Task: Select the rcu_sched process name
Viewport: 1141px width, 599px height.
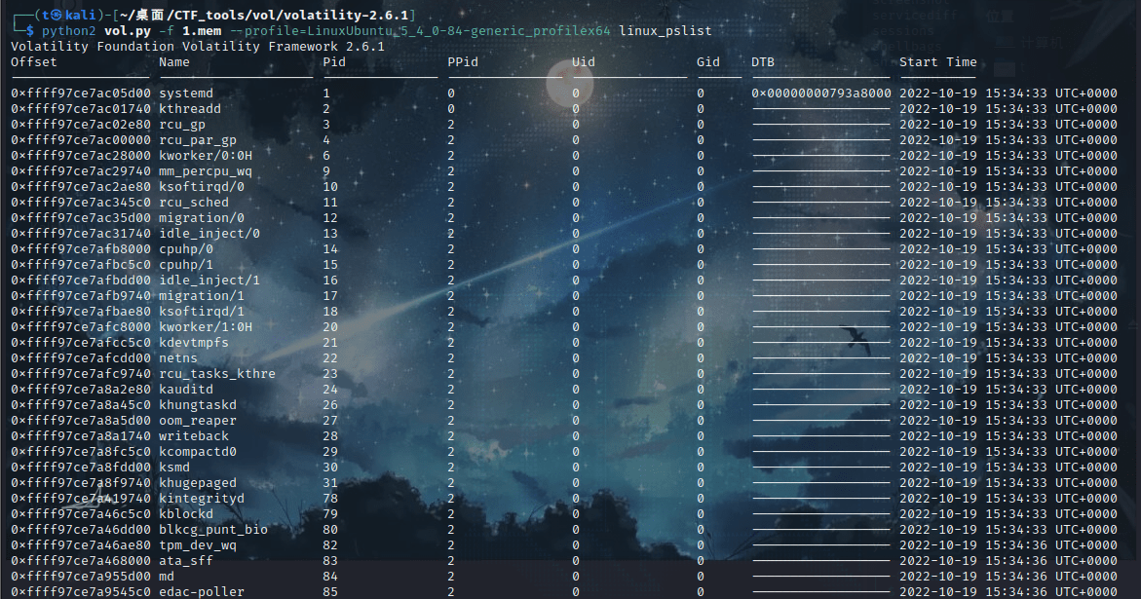Action: click(x=194, y=202)
